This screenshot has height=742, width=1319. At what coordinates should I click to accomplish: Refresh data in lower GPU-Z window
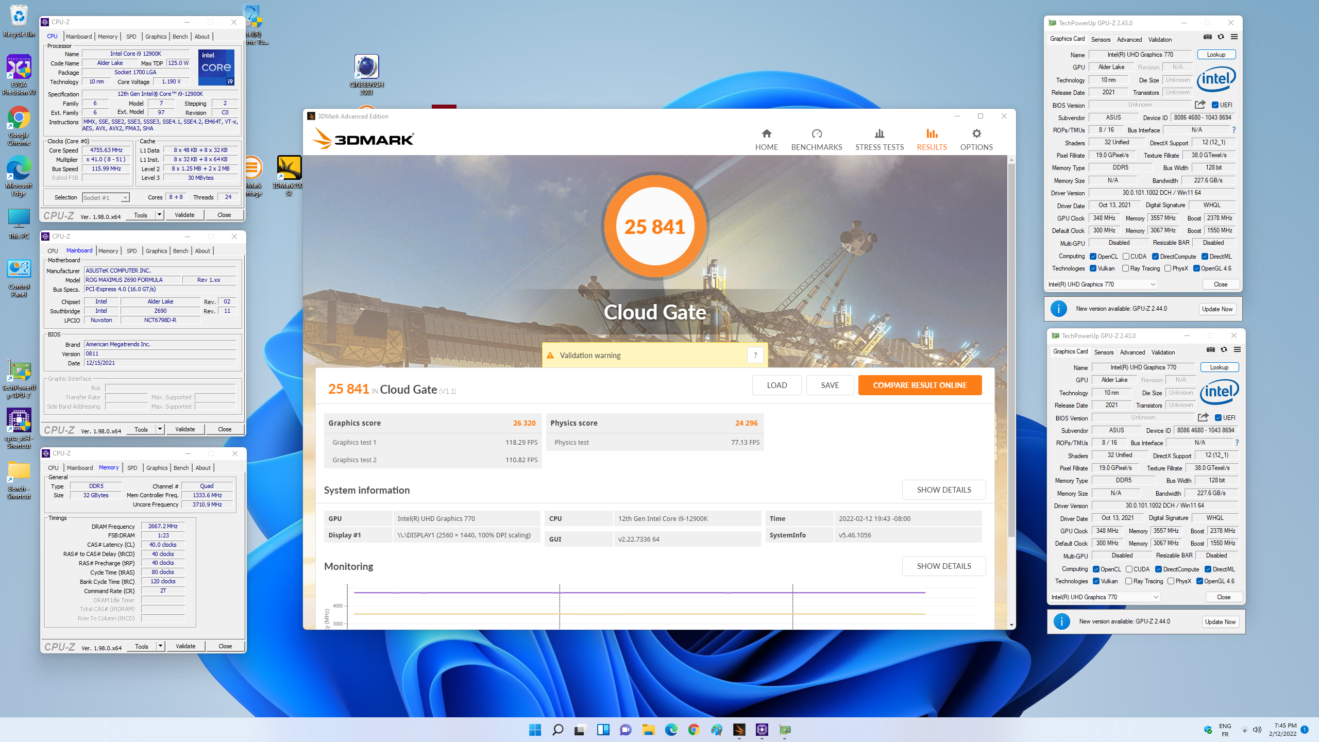[1224, 350]
